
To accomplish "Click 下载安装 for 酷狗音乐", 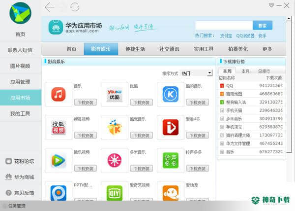I will pyautogui.click(x=198, y=103).
